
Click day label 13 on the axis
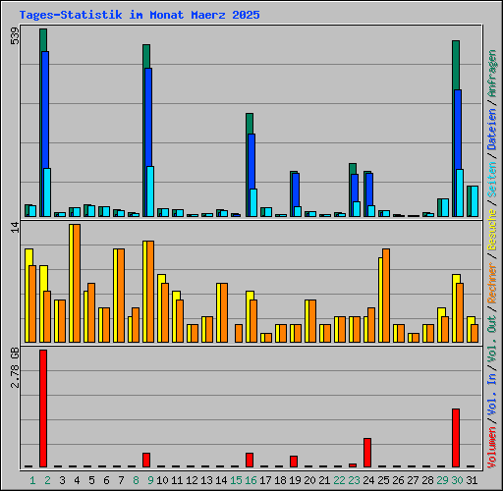pos(206,480)
